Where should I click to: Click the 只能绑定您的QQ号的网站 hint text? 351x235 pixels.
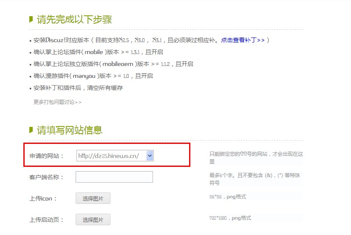pyautogui.click(x=256, y=158)
